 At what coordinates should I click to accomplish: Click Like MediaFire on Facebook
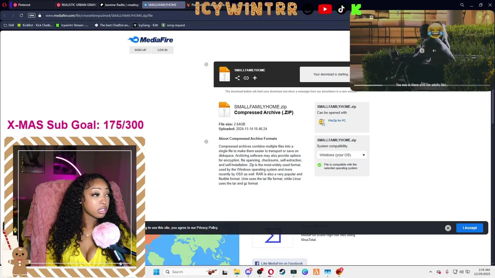pos(279,263)
